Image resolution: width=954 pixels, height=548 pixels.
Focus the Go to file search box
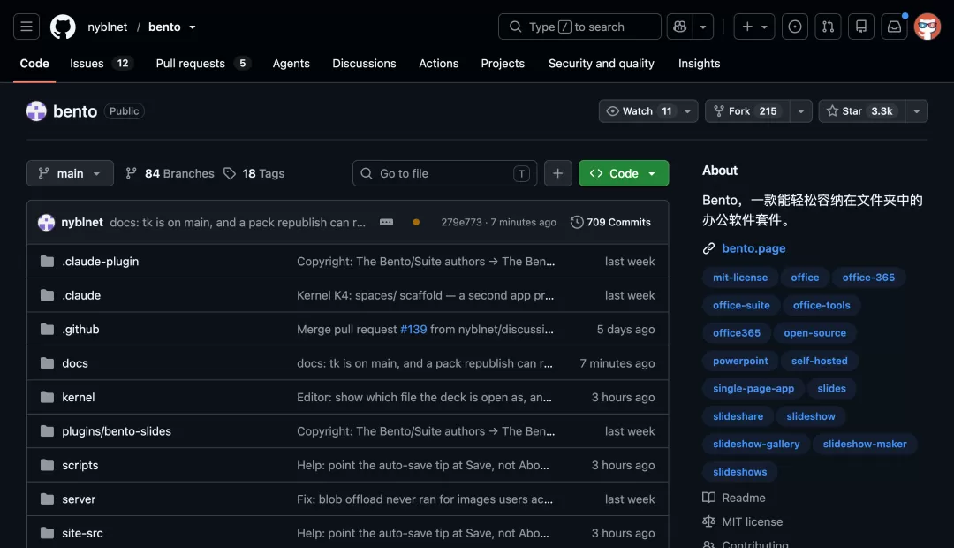click(x=444, y=173)
